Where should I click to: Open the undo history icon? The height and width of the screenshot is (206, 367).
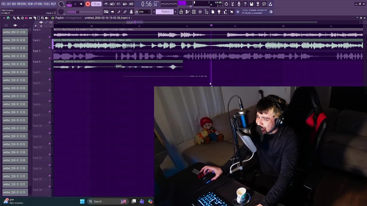pyautogui.click(x=226, y=4)
